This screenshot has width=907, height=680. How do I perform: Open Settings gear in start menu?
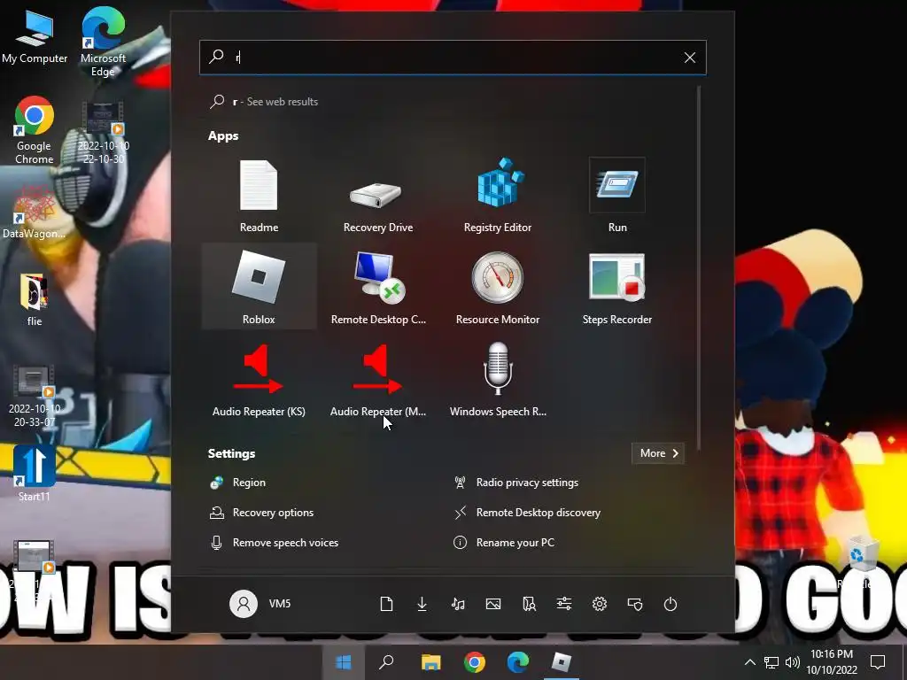[600, 604]
